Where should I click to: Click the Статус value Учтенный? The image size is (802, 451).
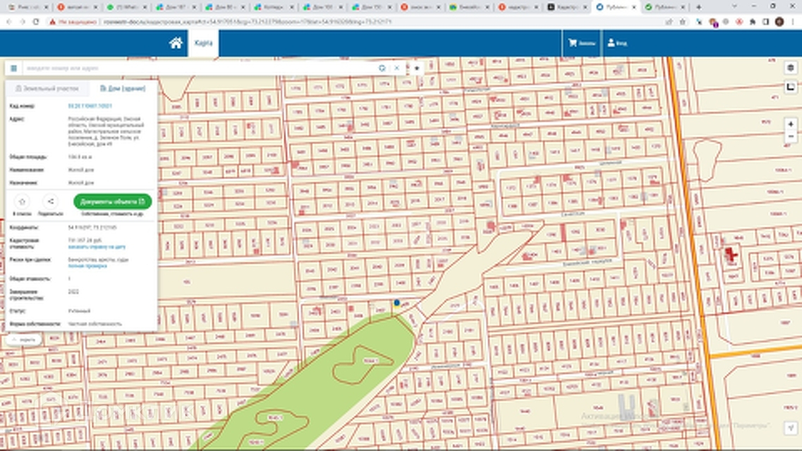(x=79, y=311)
